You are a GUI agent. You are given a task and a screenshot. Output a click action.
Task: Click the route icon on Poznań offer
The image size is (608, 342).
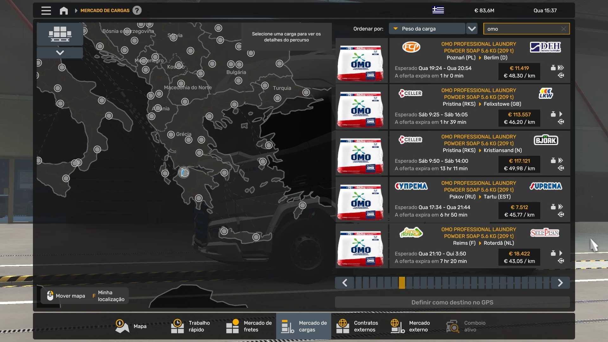tap(561, 76)
